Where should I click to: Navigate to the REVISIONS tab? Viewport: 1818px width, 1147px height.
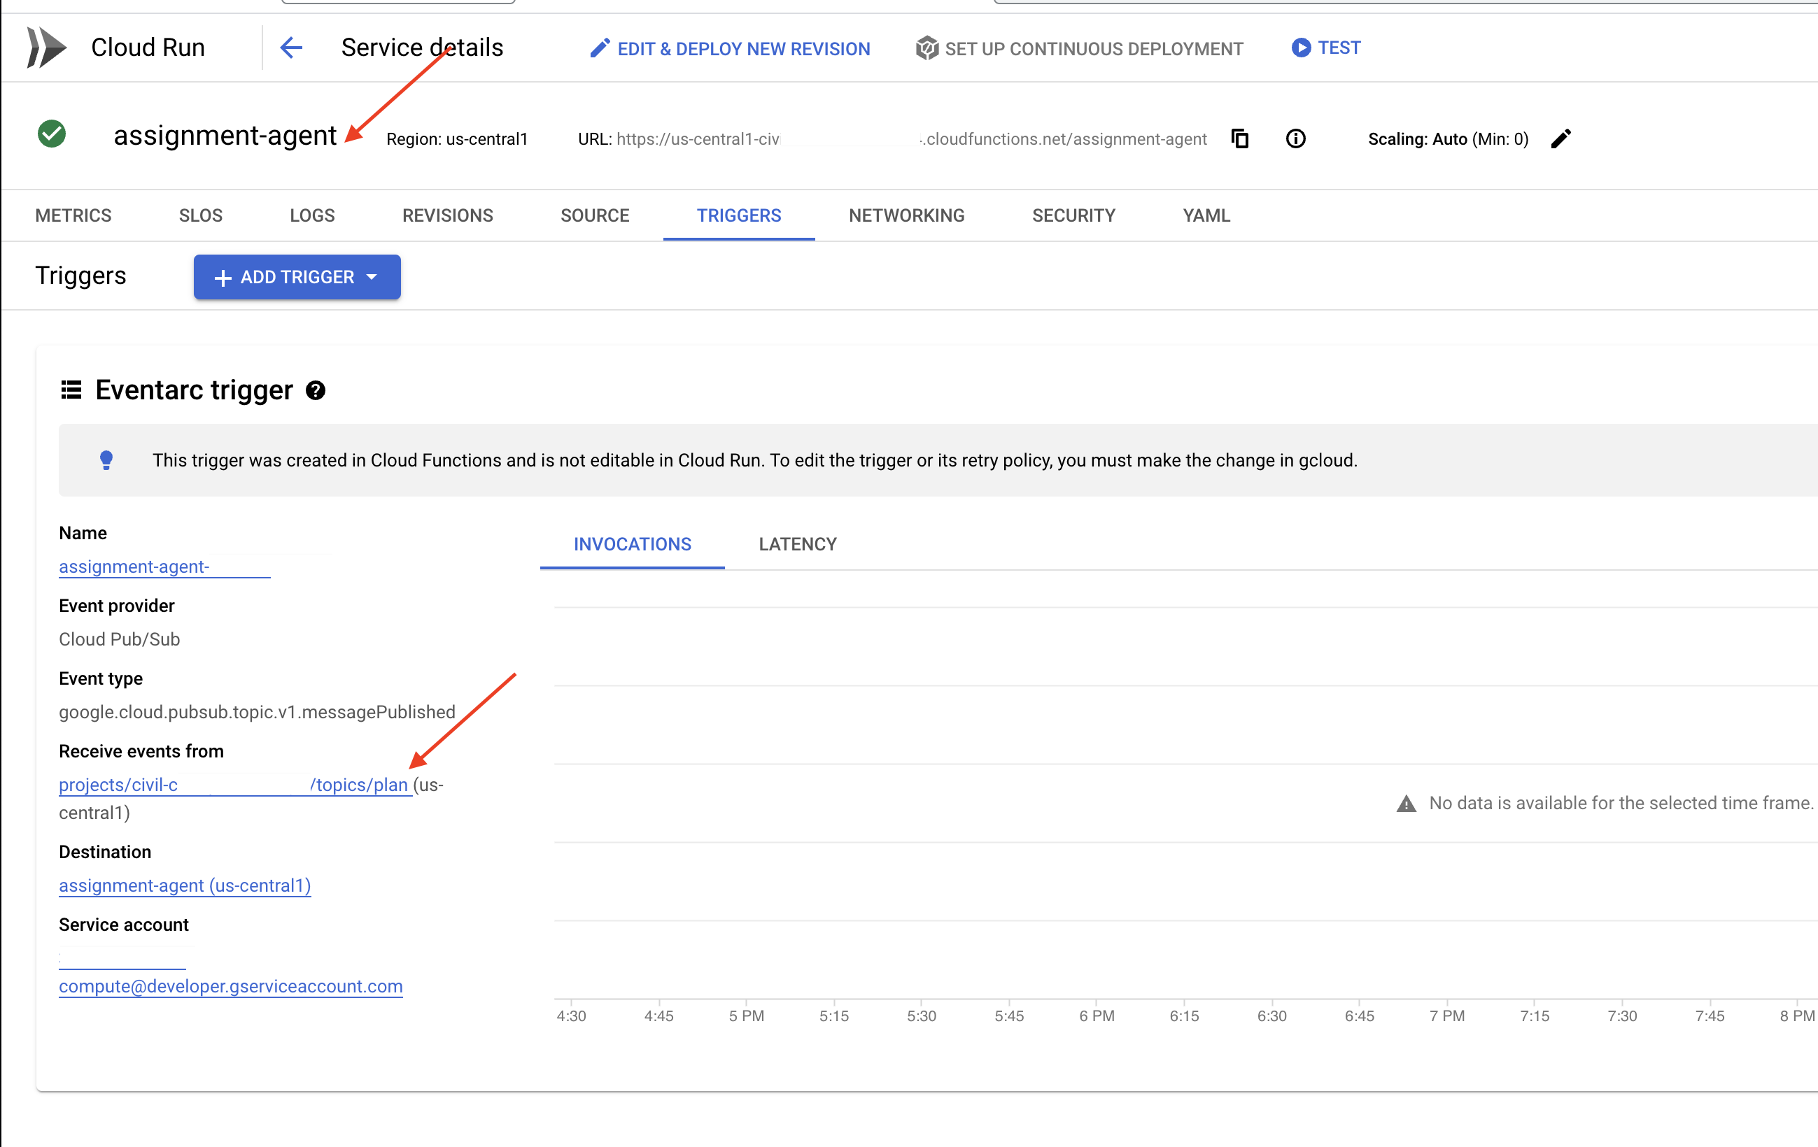[446, 214]
